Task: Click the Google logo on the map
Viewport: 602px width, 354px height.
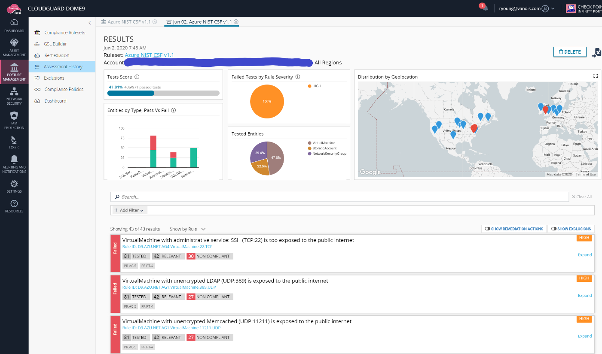Action: [370, 172]
